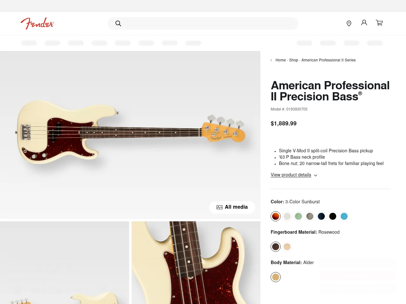Screen dimensions: 406x304
Task: View the shopping cart icon
Action: click(379, 23)
